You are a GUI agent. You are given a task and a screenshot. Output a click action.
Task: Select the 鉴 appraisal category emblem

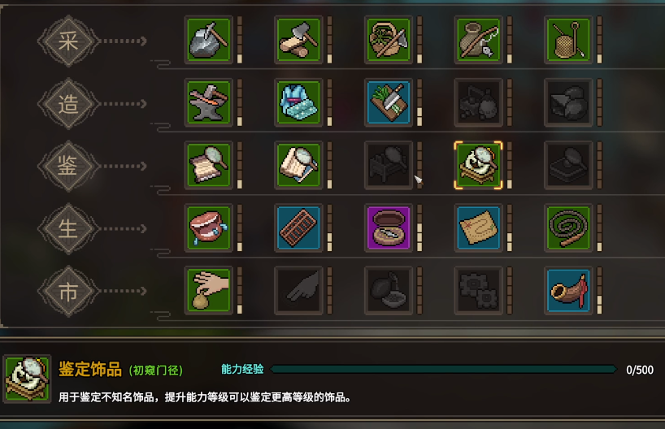(x=68, y=166)
